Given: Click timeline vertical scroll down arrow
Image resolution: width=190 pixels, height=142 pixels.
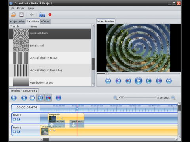Looking at the screenshot, I should 179,136.
